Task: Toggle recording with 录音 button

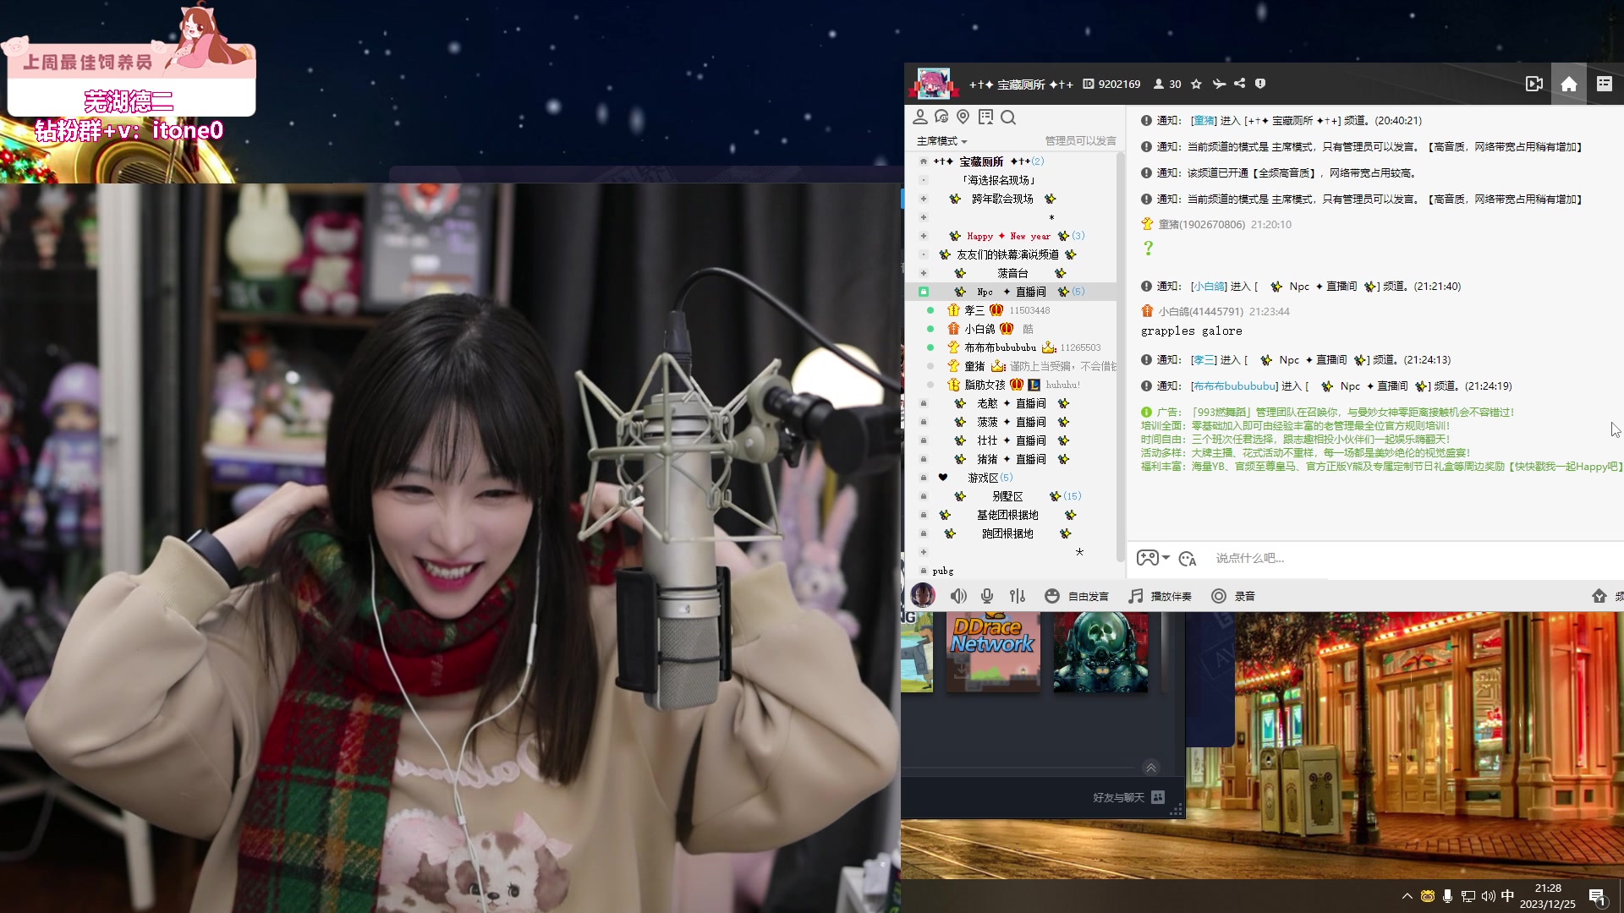Action: (x=1233, y=596)
